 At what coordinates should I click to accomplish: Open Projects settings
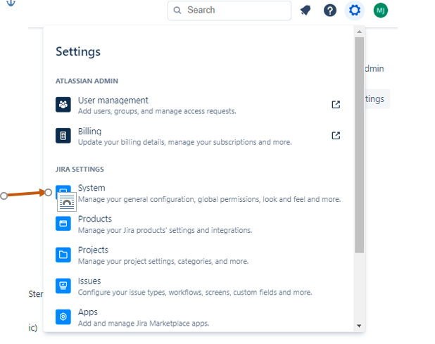coord(198,255)
